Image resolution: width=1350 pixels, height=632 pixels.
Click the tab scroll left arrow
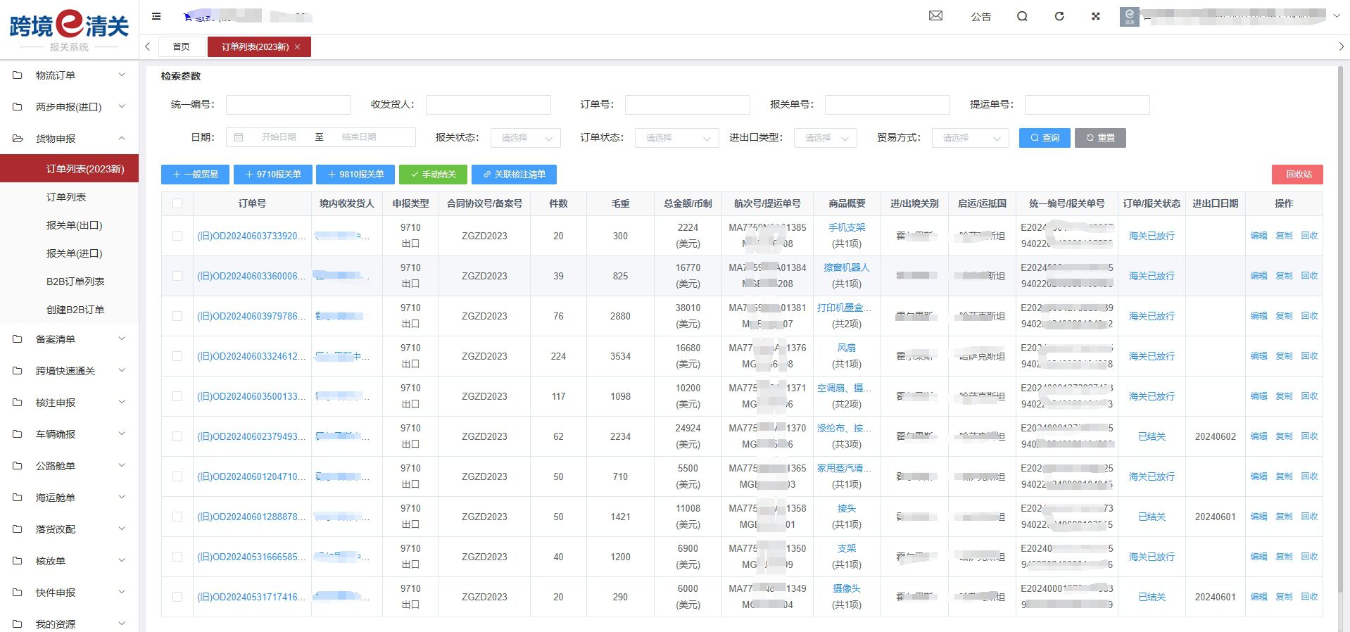pos(148,47)
